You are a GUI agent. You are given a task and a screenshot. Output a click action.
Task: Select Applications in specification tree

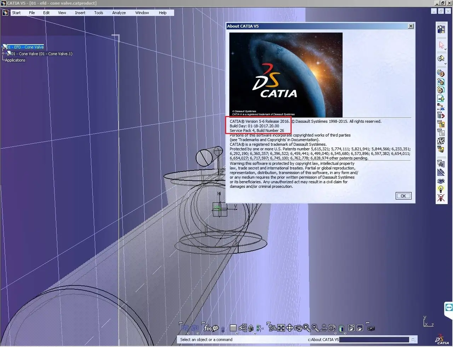tap(15, 60)
